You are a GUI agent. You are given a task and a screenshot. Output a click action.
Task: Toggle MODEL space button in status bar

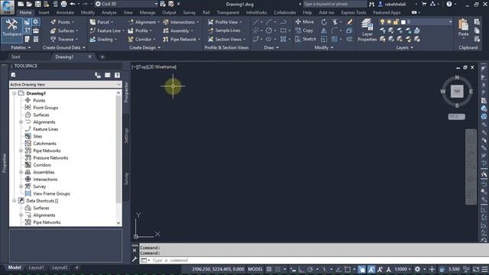click(x=255, y=269)
